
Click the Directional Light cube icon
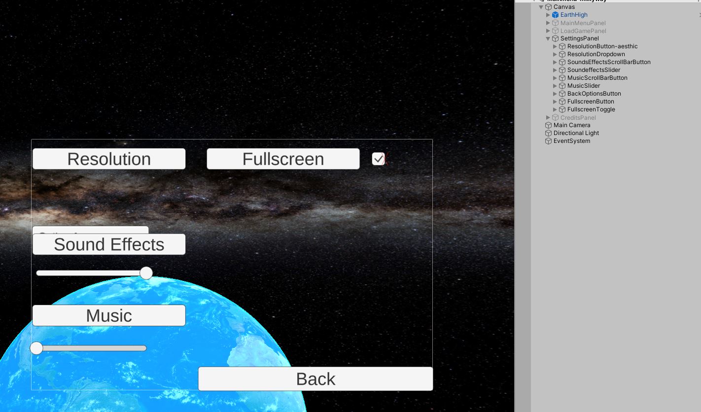click(x=548, y=133)
